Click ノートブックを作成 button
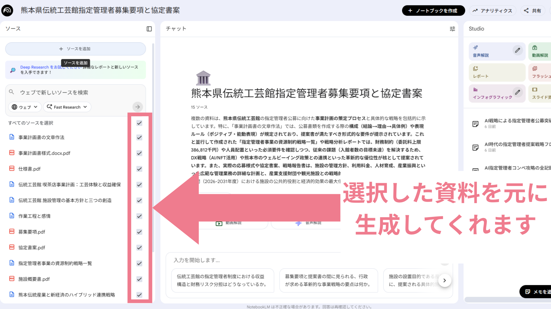 (433, 11)
